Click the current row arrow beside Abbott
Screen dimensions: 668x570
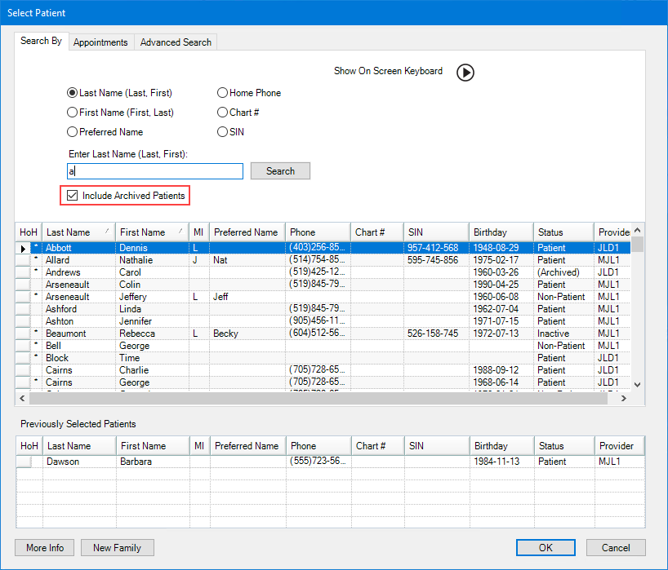click(x=23, y=248)
